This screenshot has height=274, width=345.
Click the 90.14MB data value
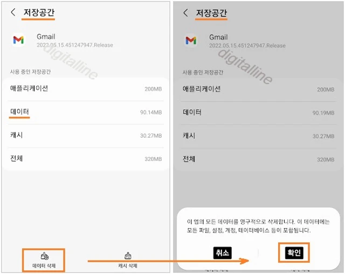[x=151, y=113]
